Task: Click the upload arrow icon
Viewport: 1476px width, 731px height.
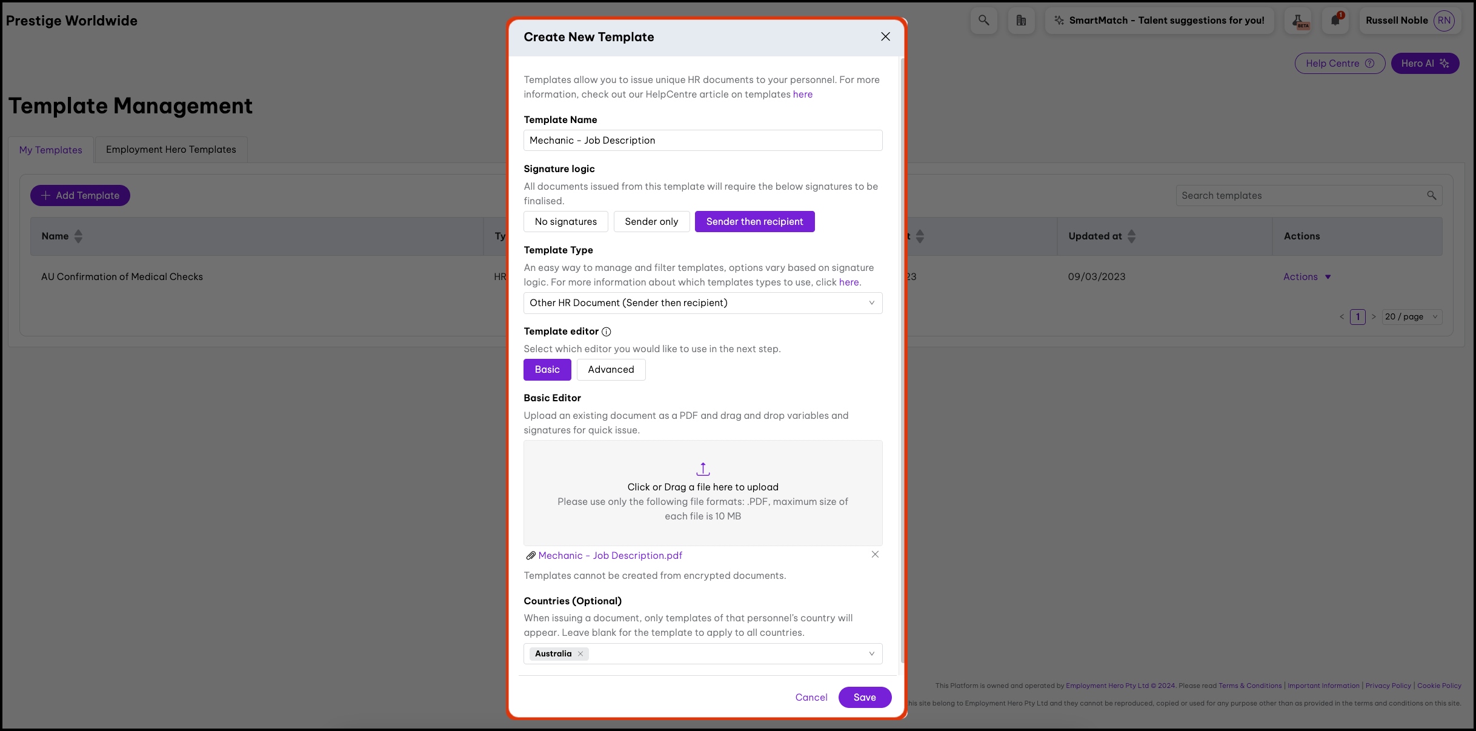Action: pos(703,469)
